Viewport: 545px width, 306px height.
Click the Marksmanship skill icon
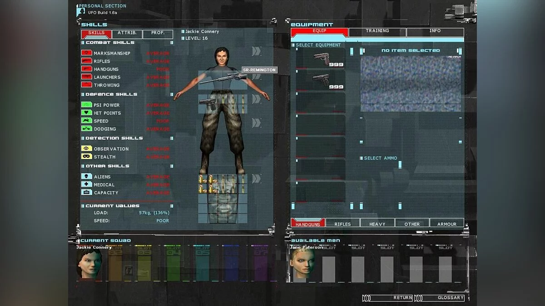click(x=86, y=53)
